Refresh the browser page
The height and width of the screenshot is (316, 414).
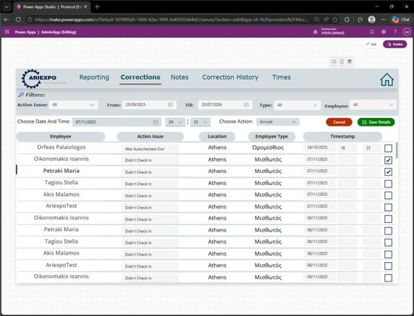[18, 19]
